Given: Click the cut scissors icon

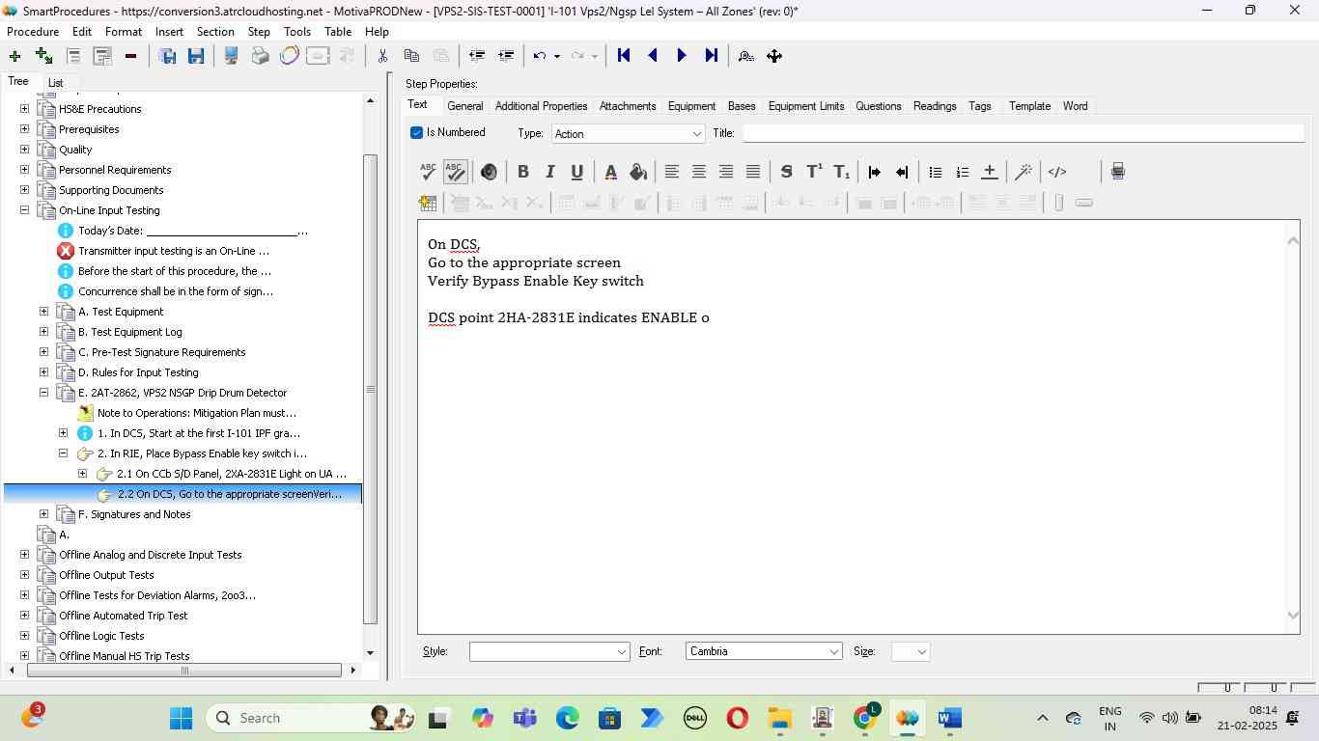Looking at the screenshot, I should coord(382,56).
